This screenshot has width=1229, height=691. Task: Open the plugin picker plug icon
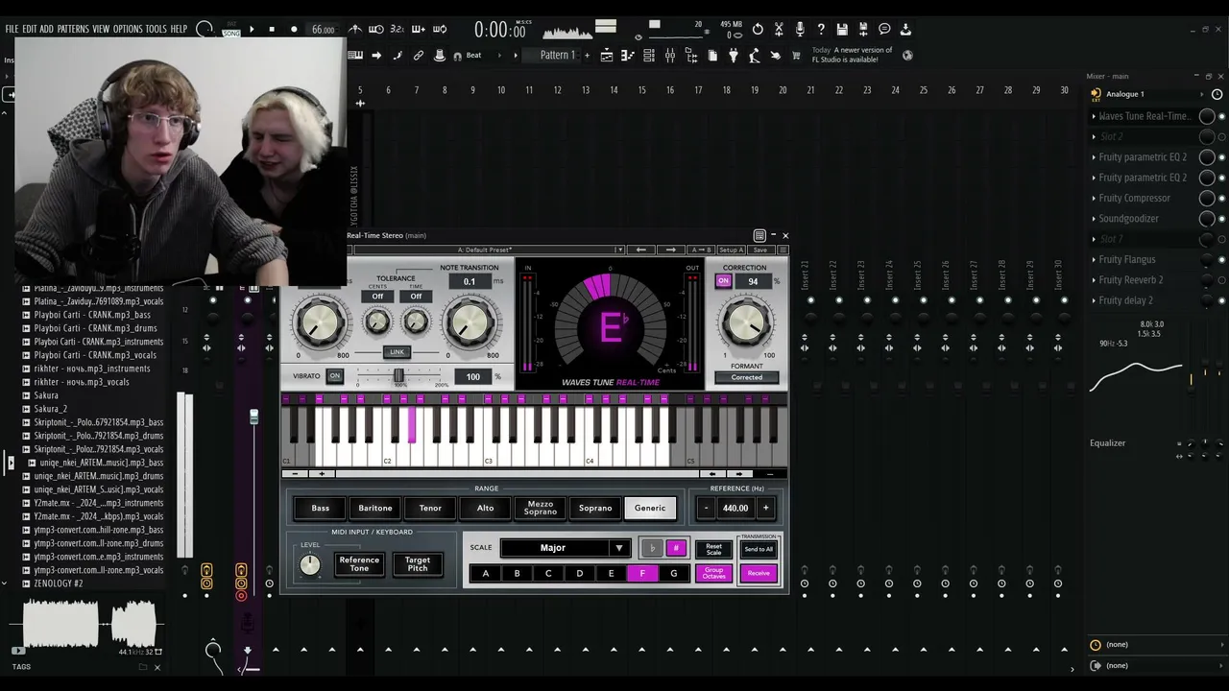(734, 56)
